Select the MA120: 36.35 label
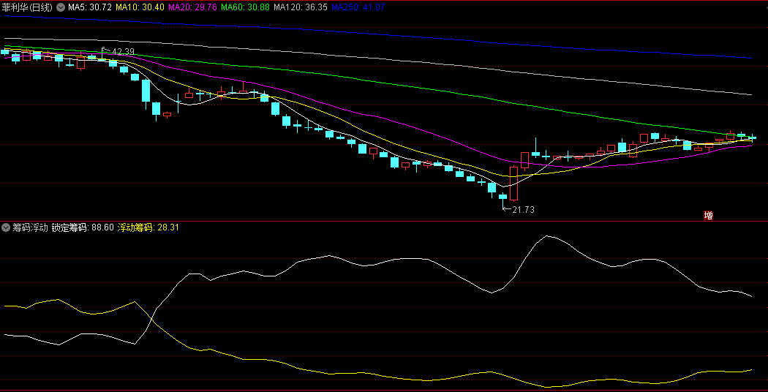 tap(301, 7)
